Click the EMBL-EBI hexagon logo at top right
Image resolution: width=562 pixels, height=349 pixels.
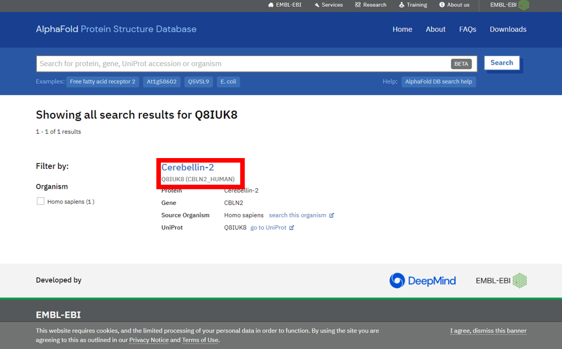click(x=523, y=5)
